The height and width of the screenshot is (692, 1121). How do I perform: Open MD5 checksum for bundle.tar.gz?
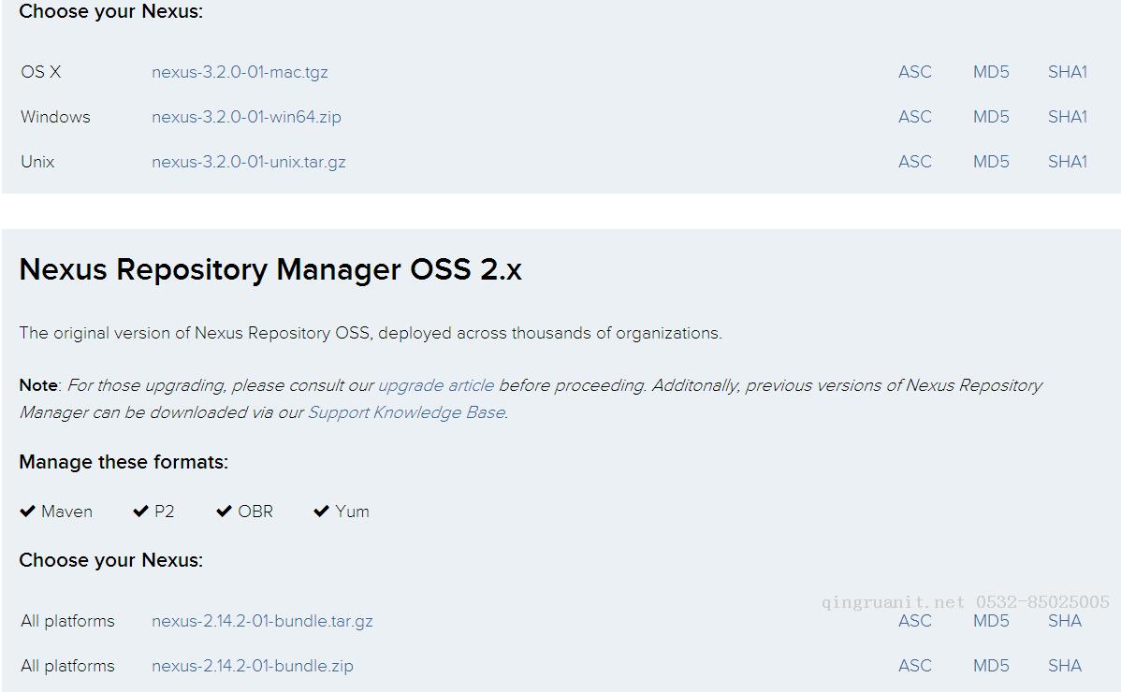tap(991, 621)
